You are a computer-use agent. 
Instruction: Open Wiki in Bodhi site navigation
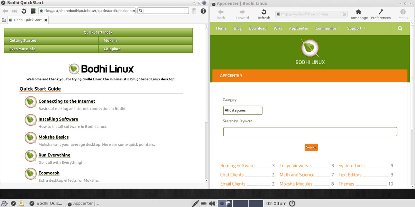pyautogui.click(x=278, y=28)
